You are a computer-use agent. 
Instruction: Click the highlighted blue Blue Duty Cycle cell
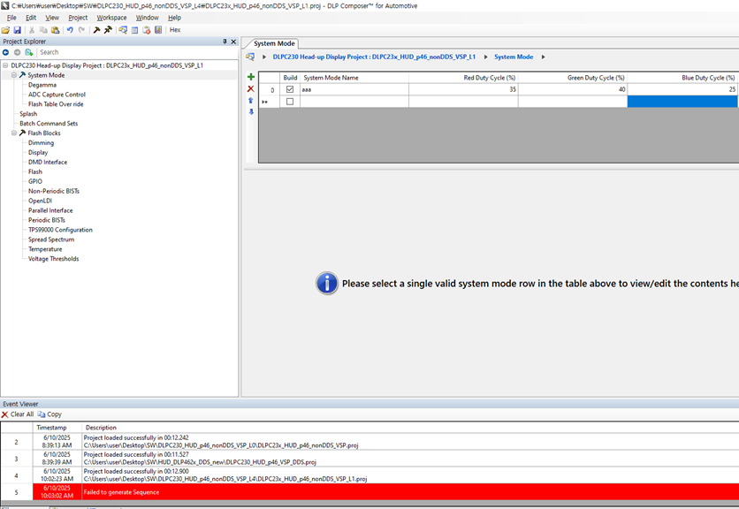[682, 102]
